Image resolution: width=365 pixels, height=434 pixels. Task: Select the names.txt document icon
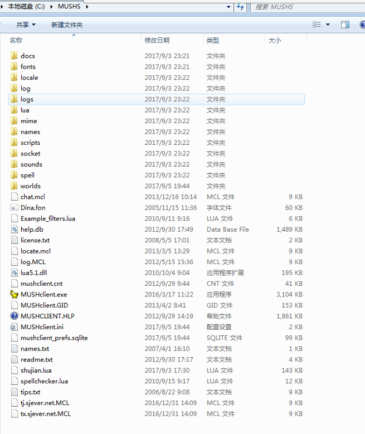click(x=14, y=348)
